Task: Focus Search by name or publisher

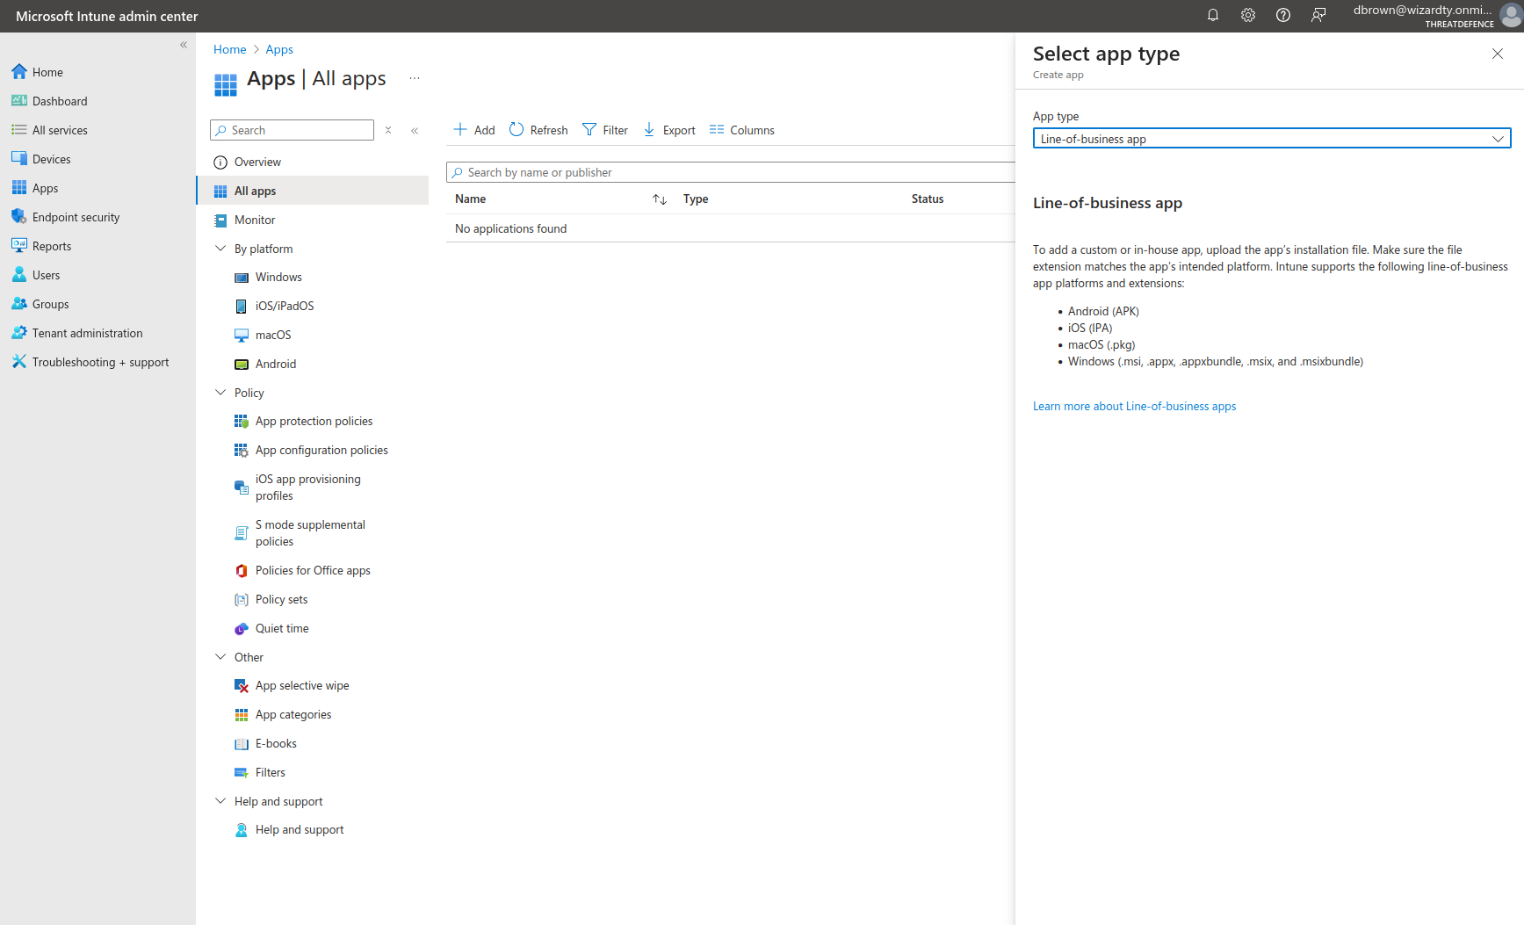Action: click(x=731, y=172)
